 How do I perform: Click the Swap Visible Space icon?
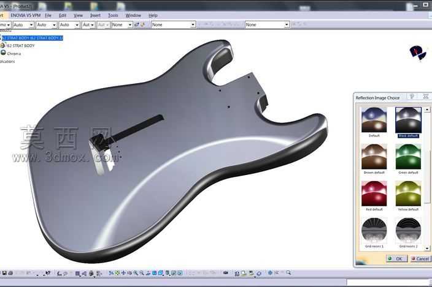(180, 273)
